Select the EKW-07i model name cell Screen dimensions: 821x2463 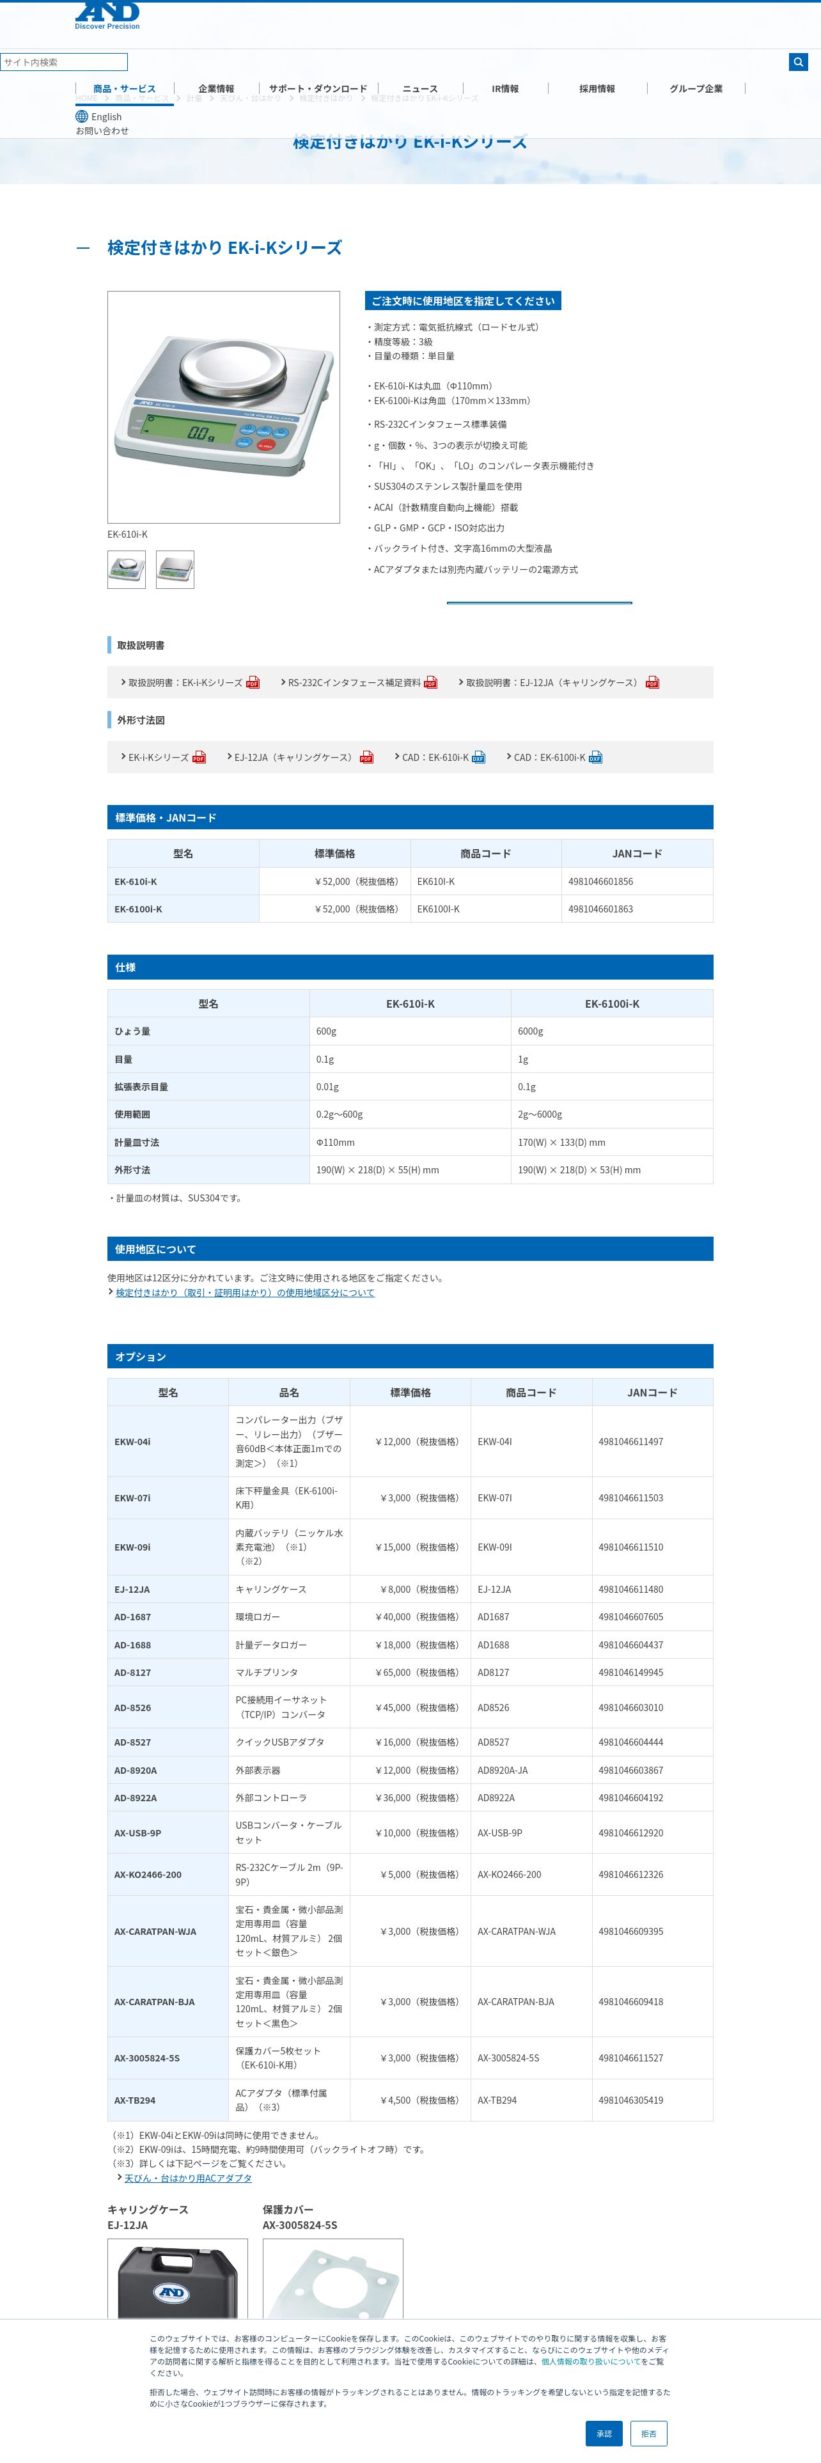coord(168,1498)
